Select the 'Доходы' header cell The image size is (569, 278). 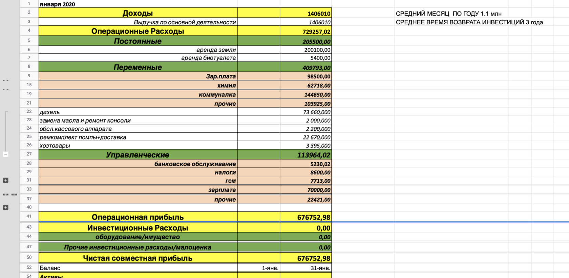138,13
